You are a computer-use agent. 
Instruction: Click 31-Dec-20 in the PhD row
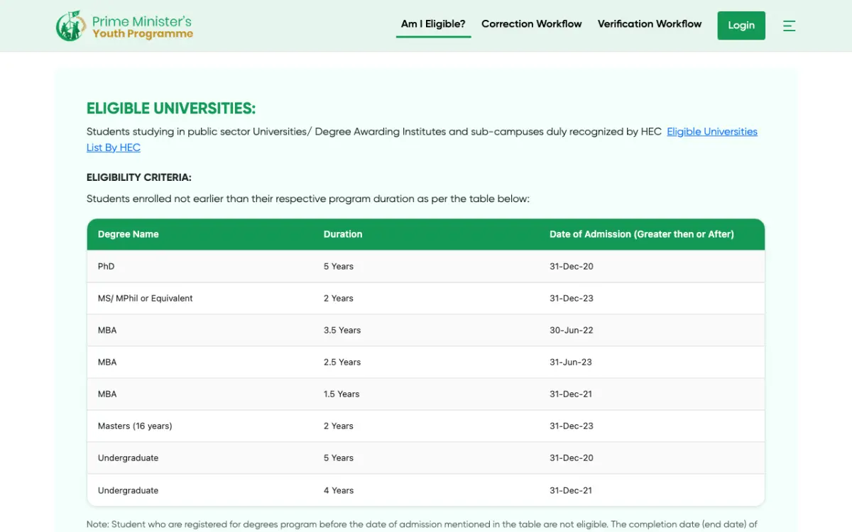click(572, 266)
